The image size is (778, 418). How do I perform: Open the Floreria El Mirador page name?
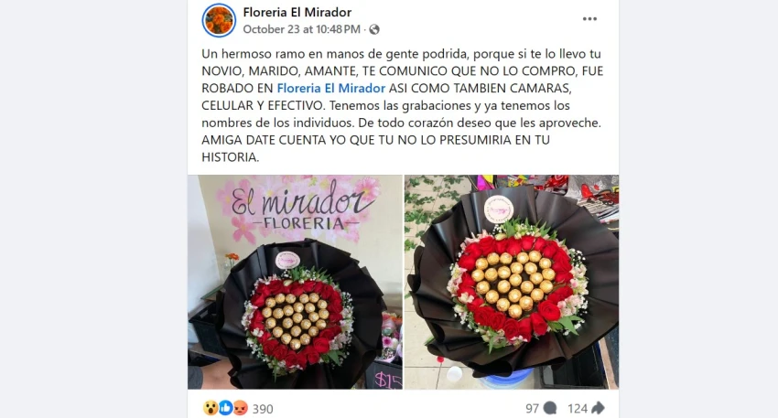pos(297,13)
